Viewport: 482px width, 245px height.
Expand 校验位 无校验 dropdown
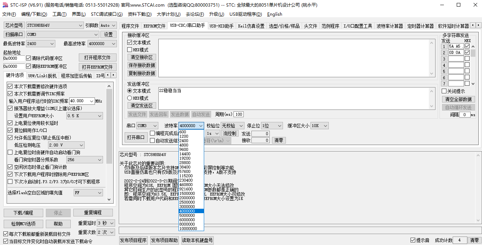click(x=241, y=126)
